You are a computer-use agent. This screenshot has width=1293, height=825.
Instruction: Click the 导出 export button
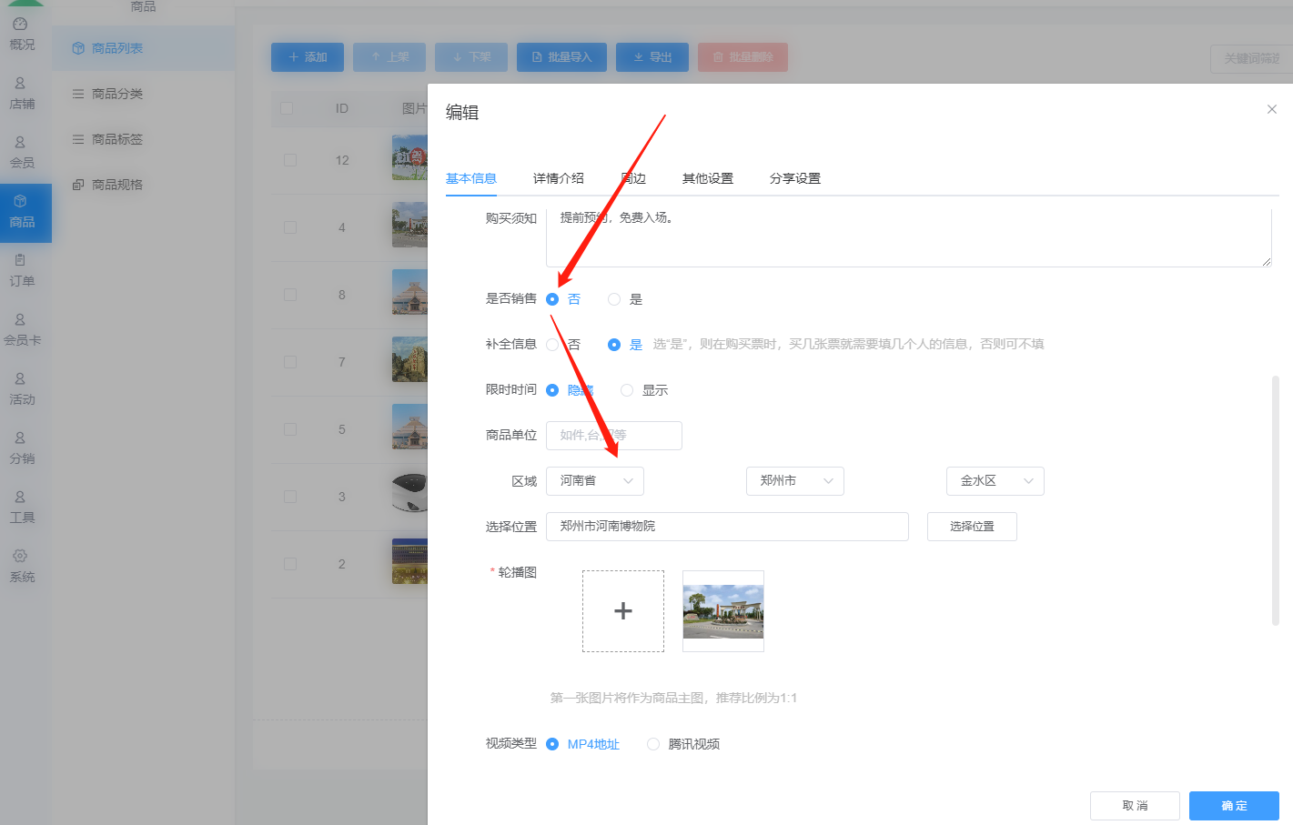coord(652,57)
